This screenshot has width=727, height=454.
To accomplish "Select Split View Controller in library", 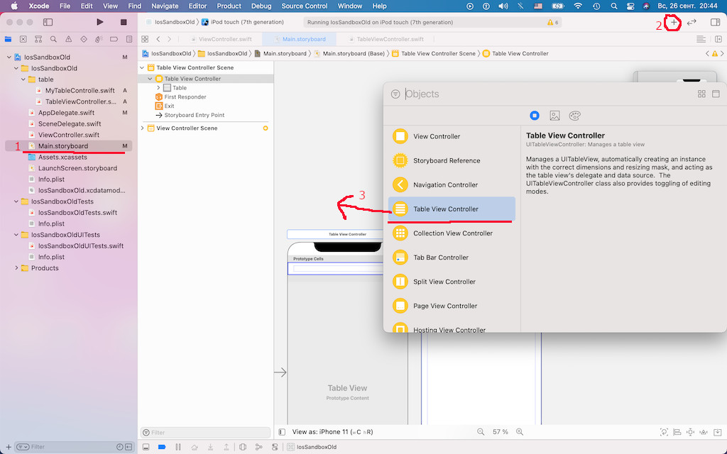I will pos(452,282).
